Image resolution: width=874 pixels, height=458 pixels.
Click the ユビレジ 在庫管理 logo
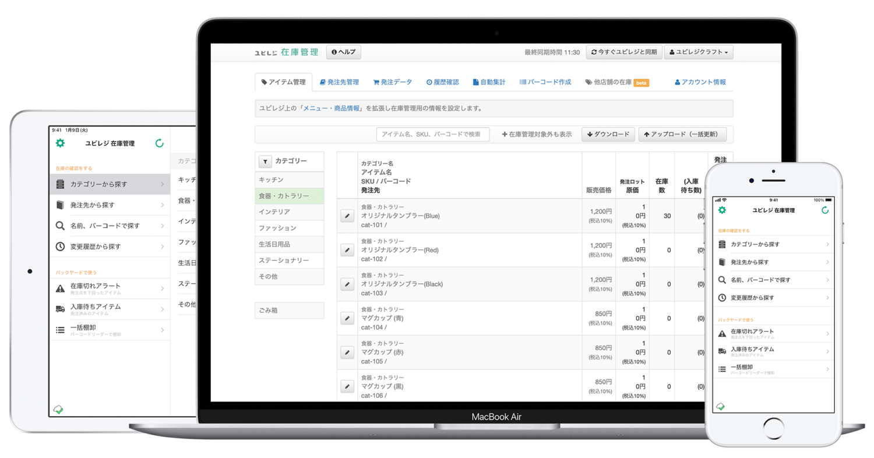coord(287,52)
